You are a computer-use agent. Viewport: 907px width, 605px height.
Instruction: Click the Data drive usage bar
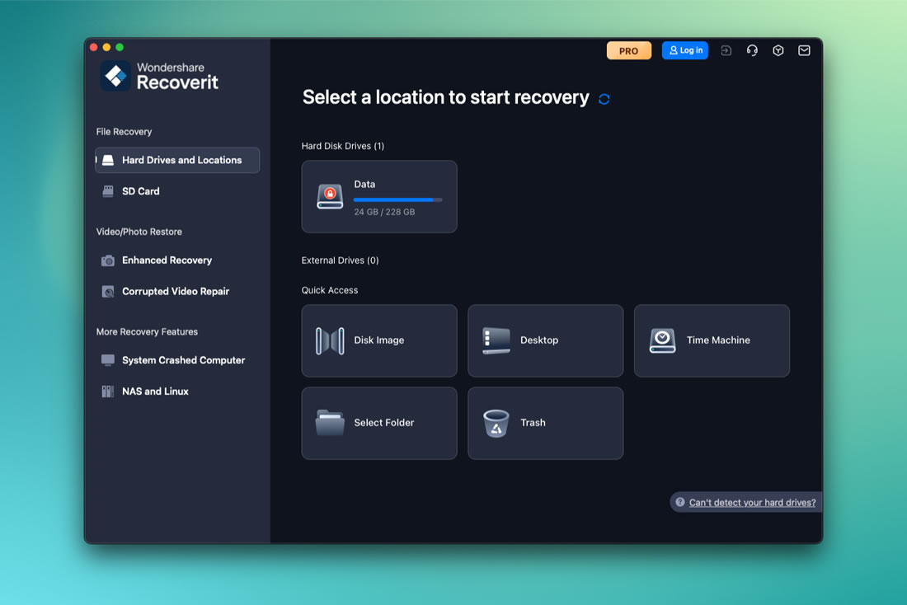coord(398,199)
